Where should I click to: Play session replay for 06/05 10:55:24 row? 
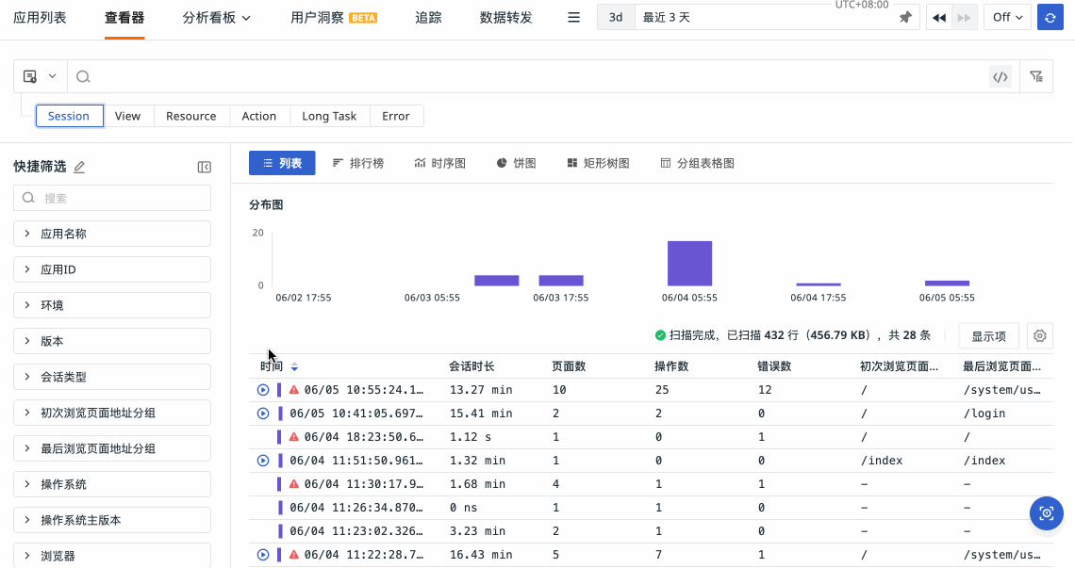262,390
